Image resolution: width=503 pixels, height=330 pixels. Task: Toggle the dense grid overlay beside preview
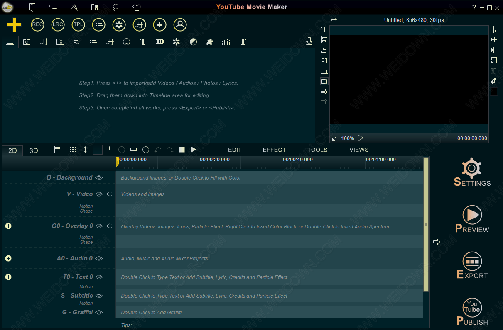click(324, 92)
